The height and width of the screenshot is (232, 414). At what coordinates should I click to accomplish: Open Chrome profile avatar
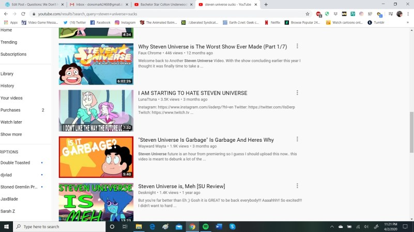[400, 14]
